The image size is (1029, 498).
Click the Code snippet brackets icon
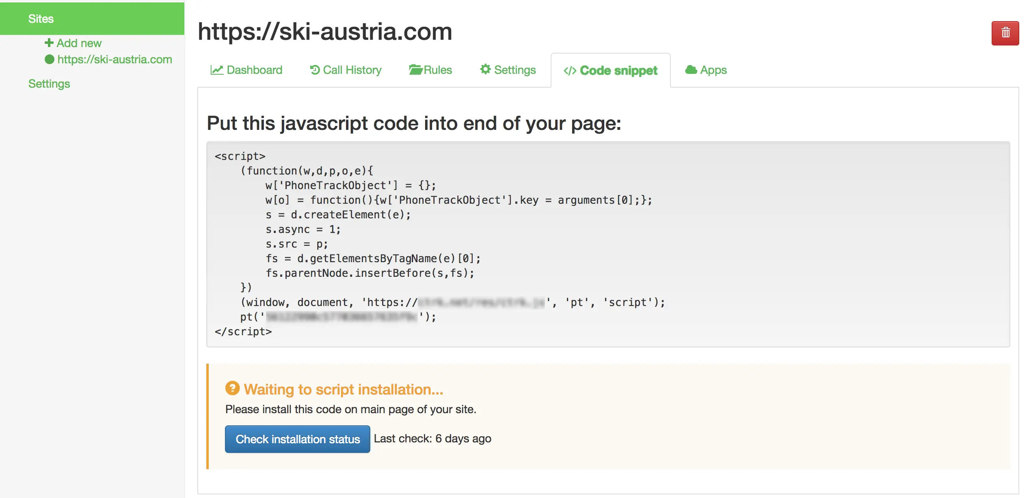coord(570,71)
